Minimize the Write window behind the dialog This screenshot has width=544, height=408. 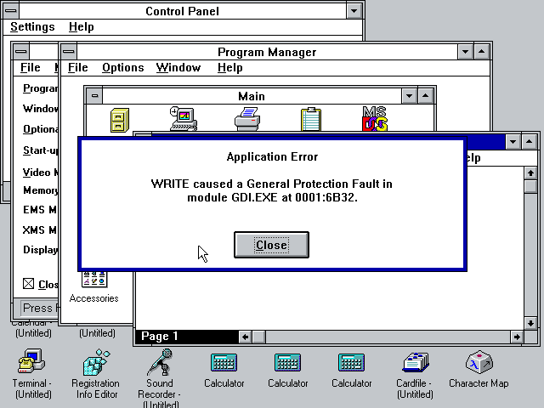513,142
